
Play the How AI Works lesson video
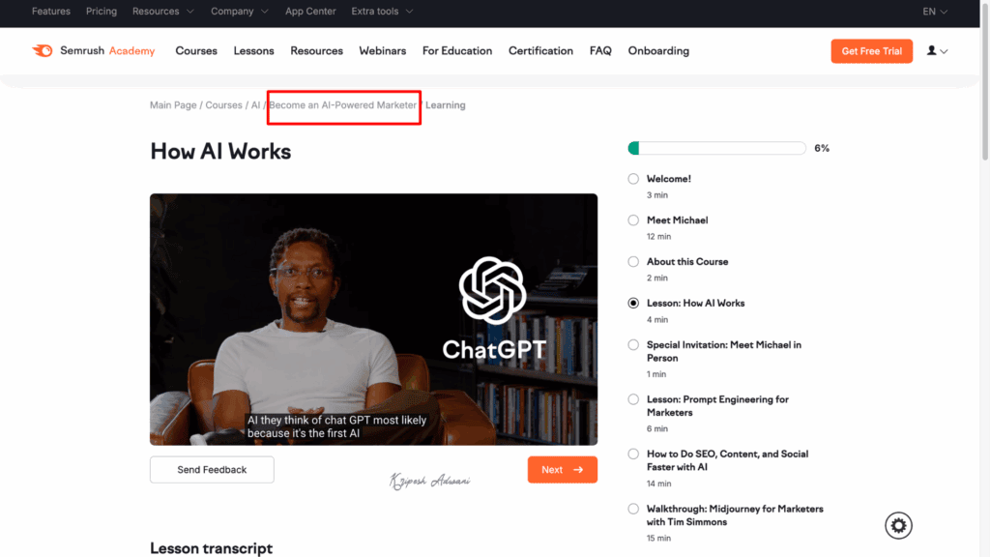(373, 319)
